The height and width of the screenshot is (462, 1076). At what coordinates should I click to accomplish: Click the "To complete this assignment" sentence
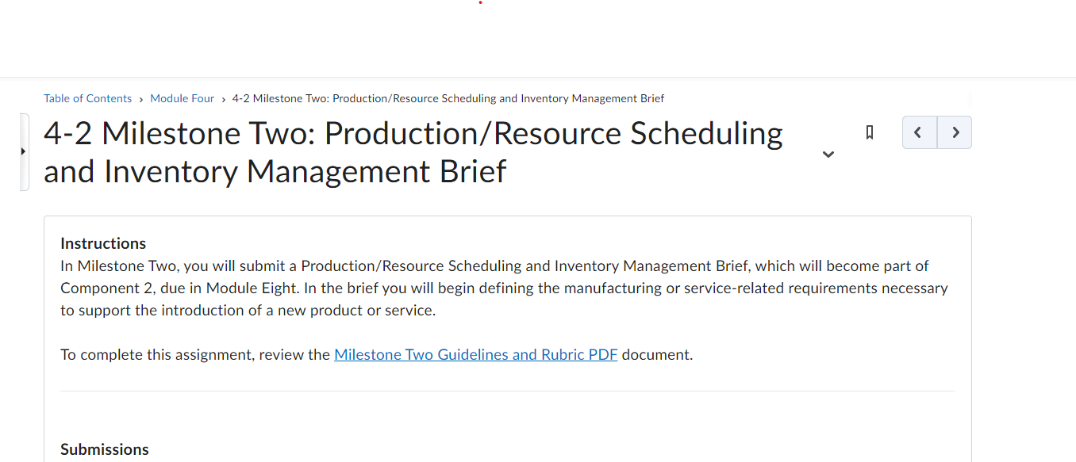(377, 354)
